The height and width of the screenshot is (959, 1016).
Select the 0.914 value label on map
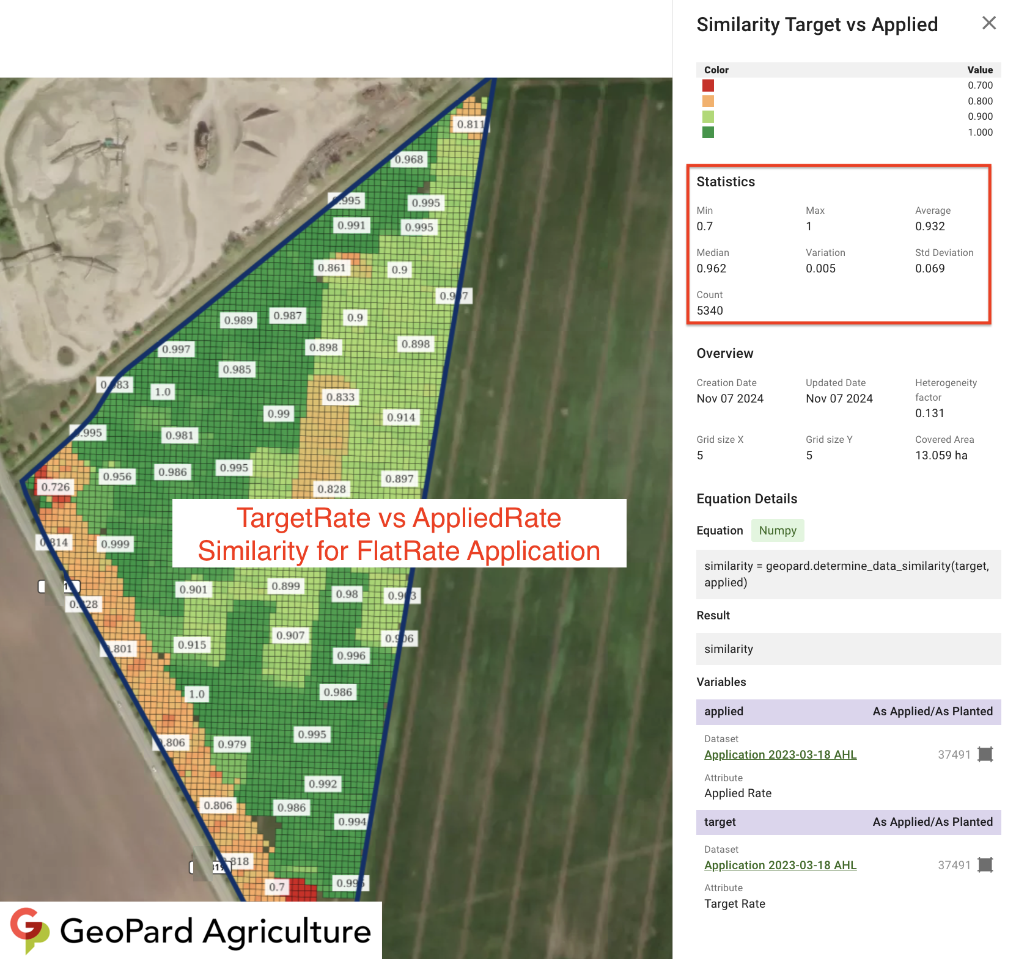click(401, 417)
